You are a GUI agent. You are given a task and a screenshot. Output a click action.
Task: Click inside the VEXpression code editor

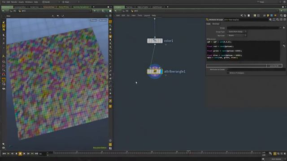[x=243, y=51]
